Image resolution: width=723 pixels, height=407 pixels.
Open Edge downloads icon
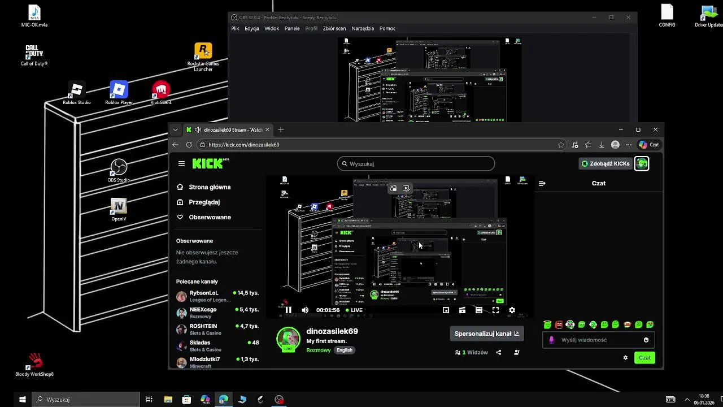click(x=602, y=145)
